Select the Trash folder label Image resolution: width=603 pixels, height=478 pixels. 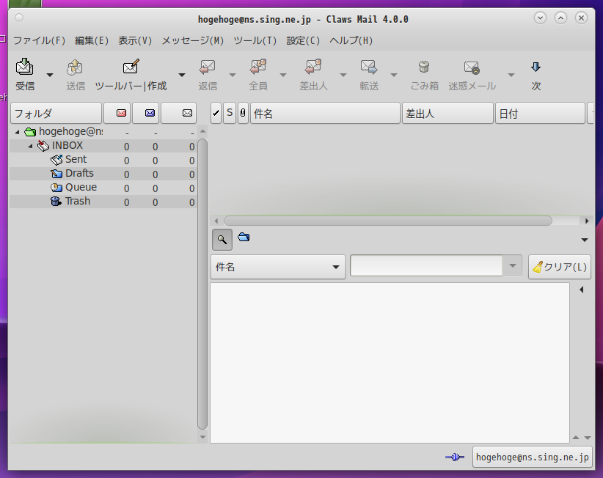[x=78, y=201]
